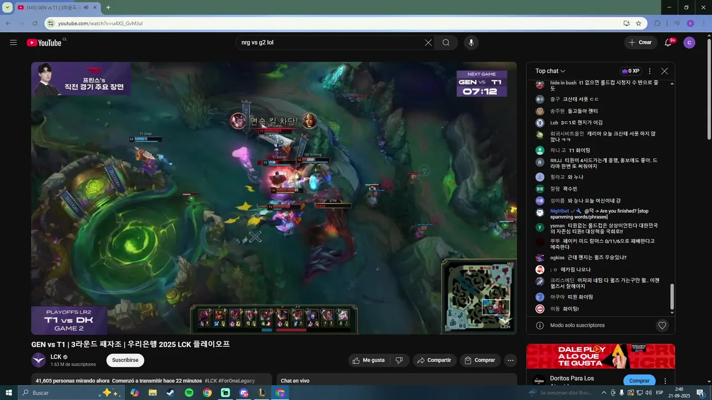This screenshot has height=400, width=712.
Task: Open Steam from the taskbar
Action: pos(171,393)
